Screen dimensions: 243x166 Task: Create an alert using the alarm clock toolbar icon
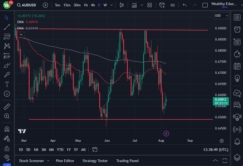click(x=162, y=5)
